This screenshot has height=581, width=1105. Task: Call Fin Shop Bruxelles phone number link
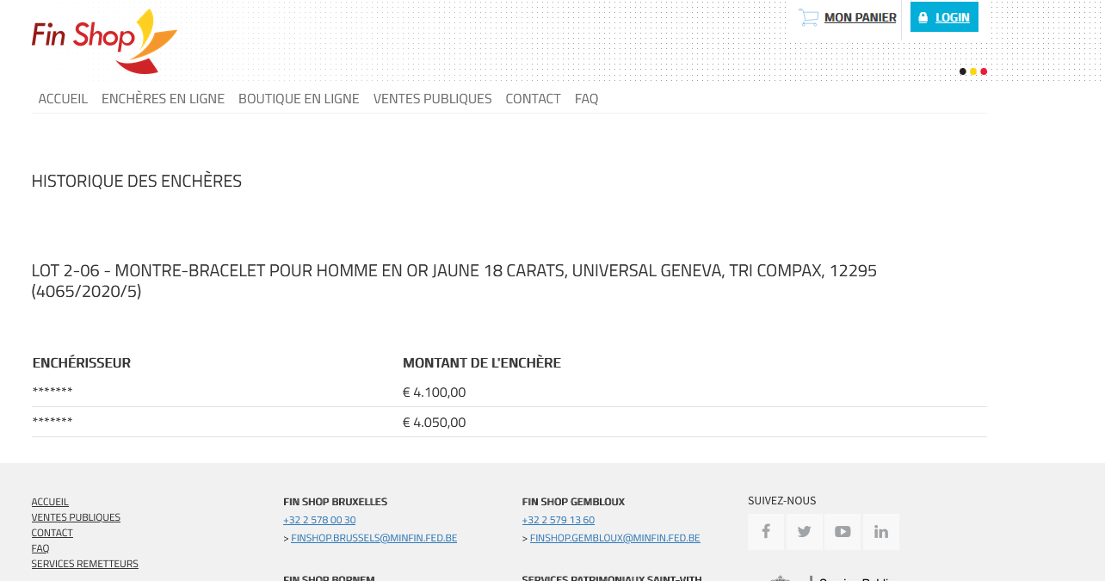(x=319, y=520)
